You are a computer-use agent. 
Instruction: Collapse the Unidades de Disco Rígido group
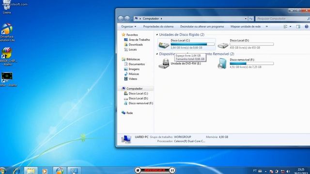(157, 34)
